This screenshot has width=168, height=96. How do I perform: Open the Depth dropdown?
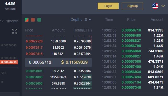pos(88,20)
